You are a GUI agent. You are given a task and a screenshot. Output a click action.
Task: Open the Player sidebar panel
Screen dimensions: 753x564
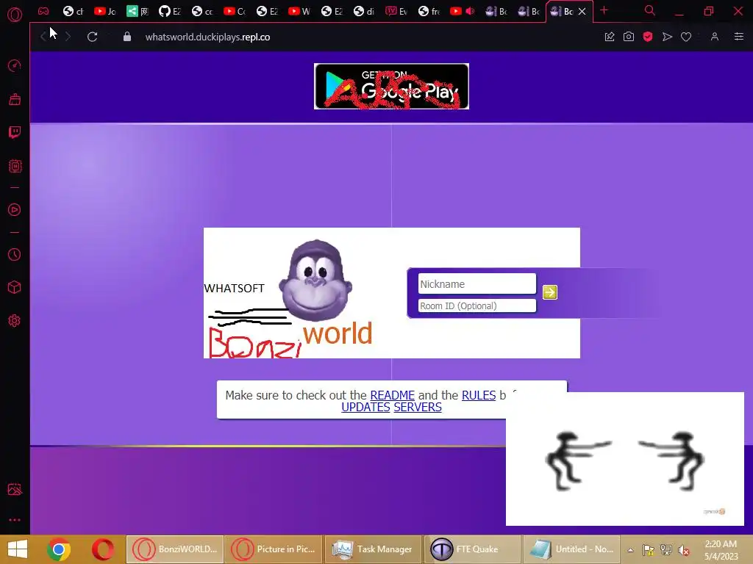15,209
